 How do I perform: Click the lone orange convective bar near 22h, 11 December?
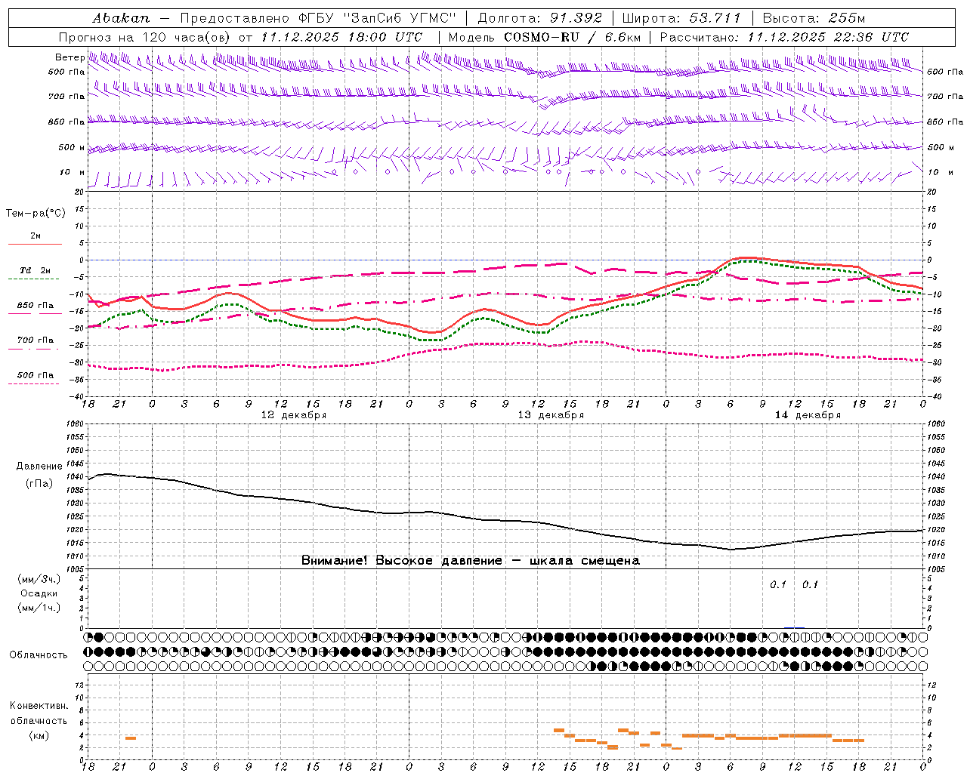coord(131,738)
